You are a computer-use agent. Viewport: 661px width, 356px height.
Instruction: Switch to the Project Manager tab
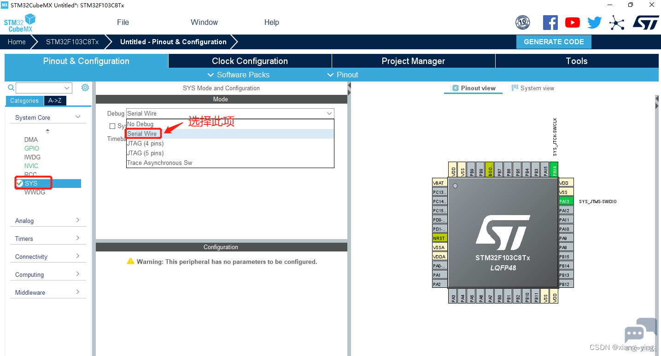tap(413, 61)
